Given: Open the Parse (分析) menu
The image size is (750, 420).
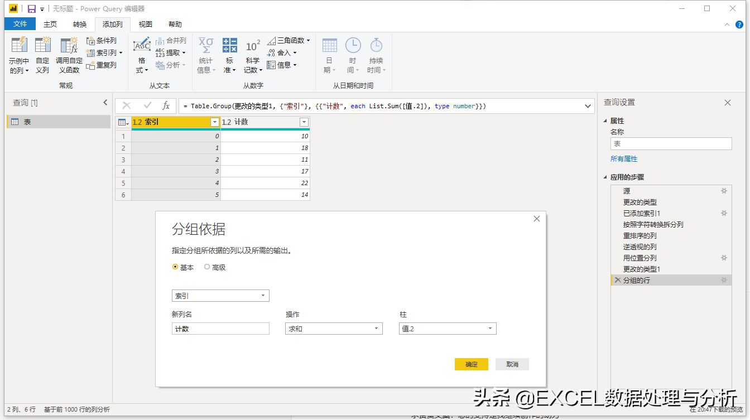Looking at the screenshot, I should (x=170, y=65).
